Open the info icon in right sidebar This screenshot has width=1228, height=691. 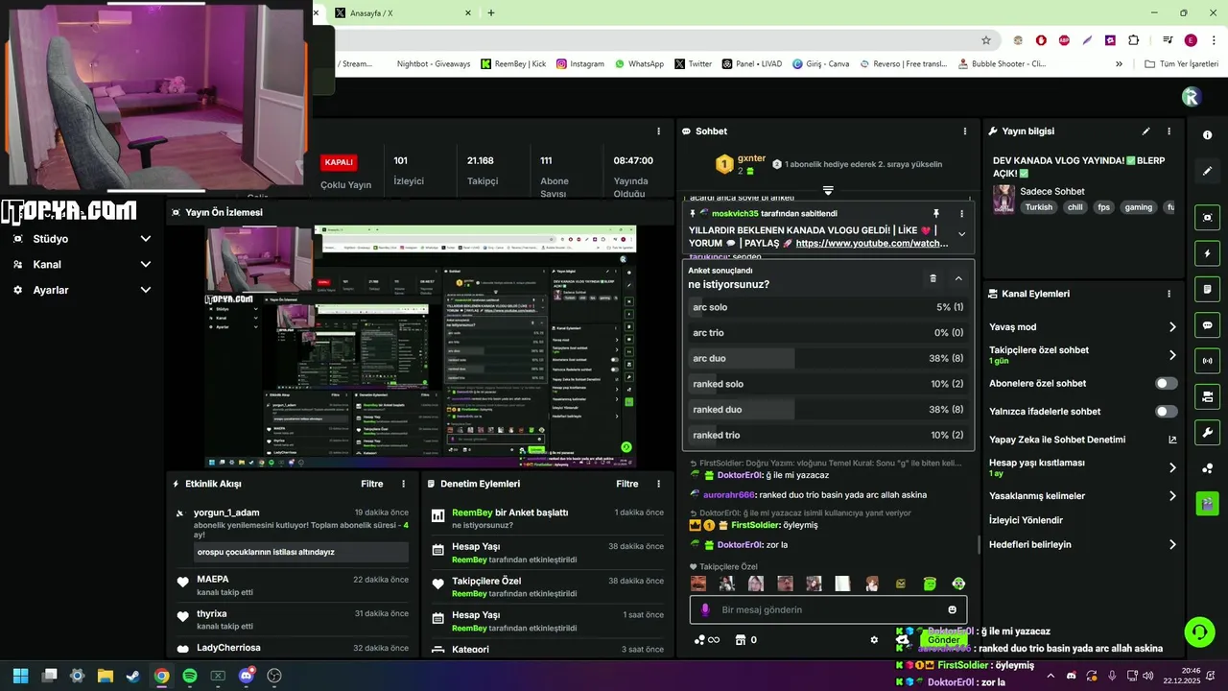click(x=1207, y=135)
